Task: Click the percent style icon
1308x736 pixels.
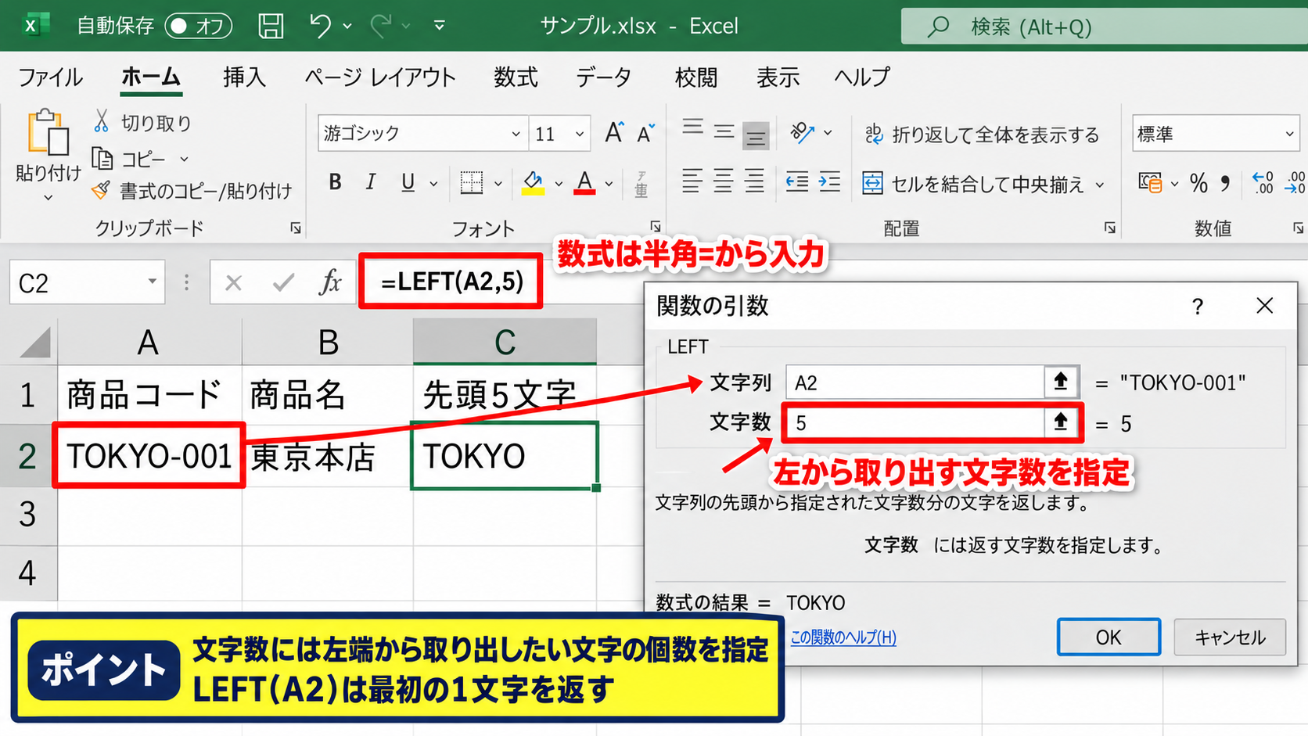Action: pos(1198,183)
